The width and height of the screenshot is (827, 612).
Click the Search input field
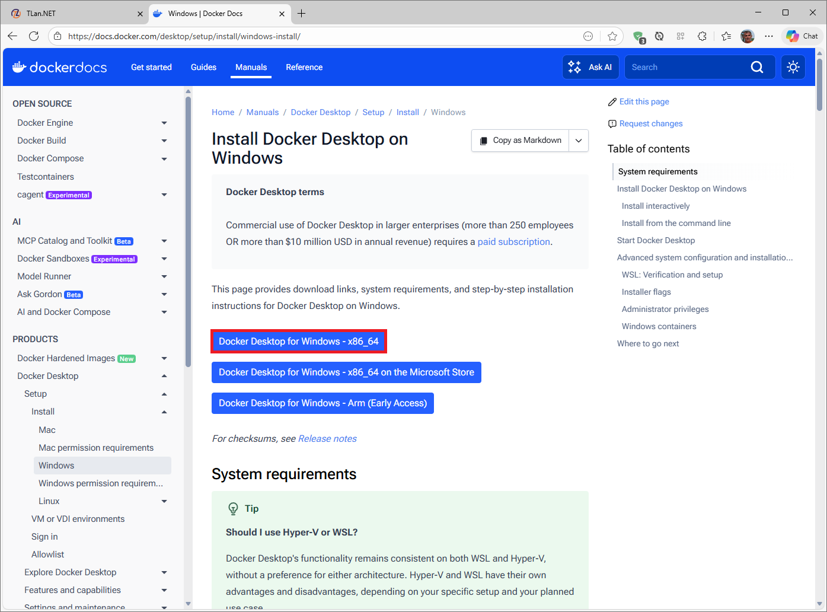[x=685, y=67]
